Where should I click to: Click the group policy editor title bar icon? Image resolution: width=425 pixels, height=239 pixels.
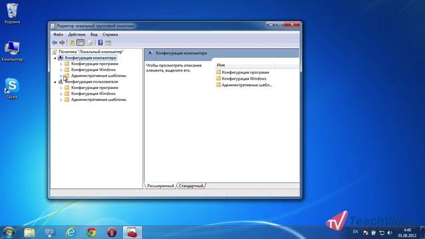pos(52,26)
